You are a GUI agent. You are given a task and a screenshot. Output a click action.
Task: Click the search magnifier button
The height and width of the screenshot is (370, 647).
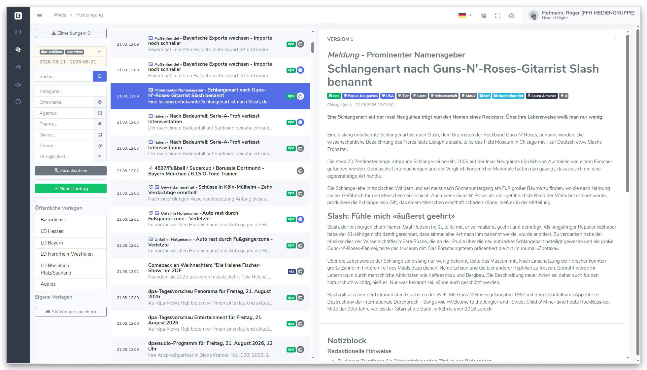pos(100,76)
